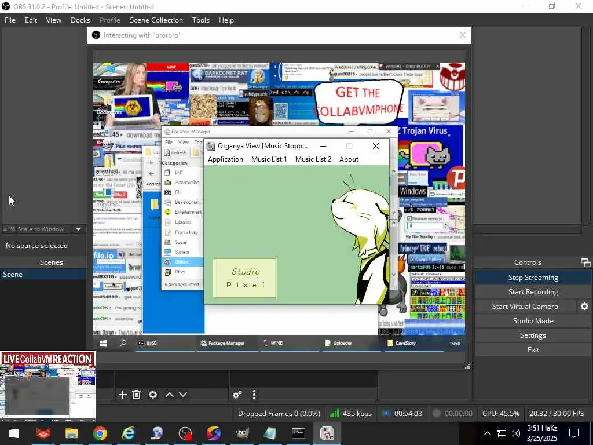Move source up with the up arrow
The height and width of the screenshot is (445, 593).
(x=170, y=395)
